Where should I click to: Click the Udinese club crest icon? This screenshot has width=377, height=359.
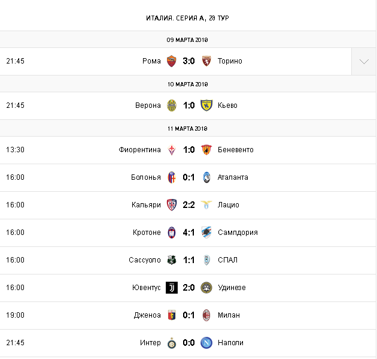pyautogui.click(x=206, y=288)
